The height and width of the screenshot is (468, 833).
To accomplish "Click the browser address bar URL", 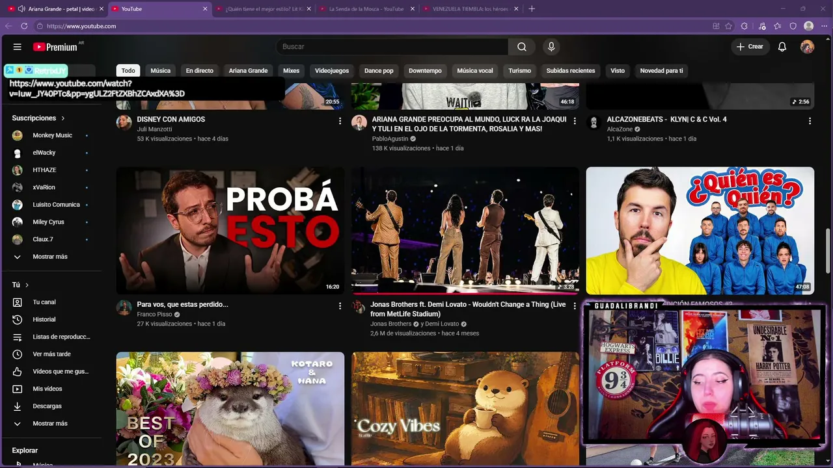I will pos(81,26).
